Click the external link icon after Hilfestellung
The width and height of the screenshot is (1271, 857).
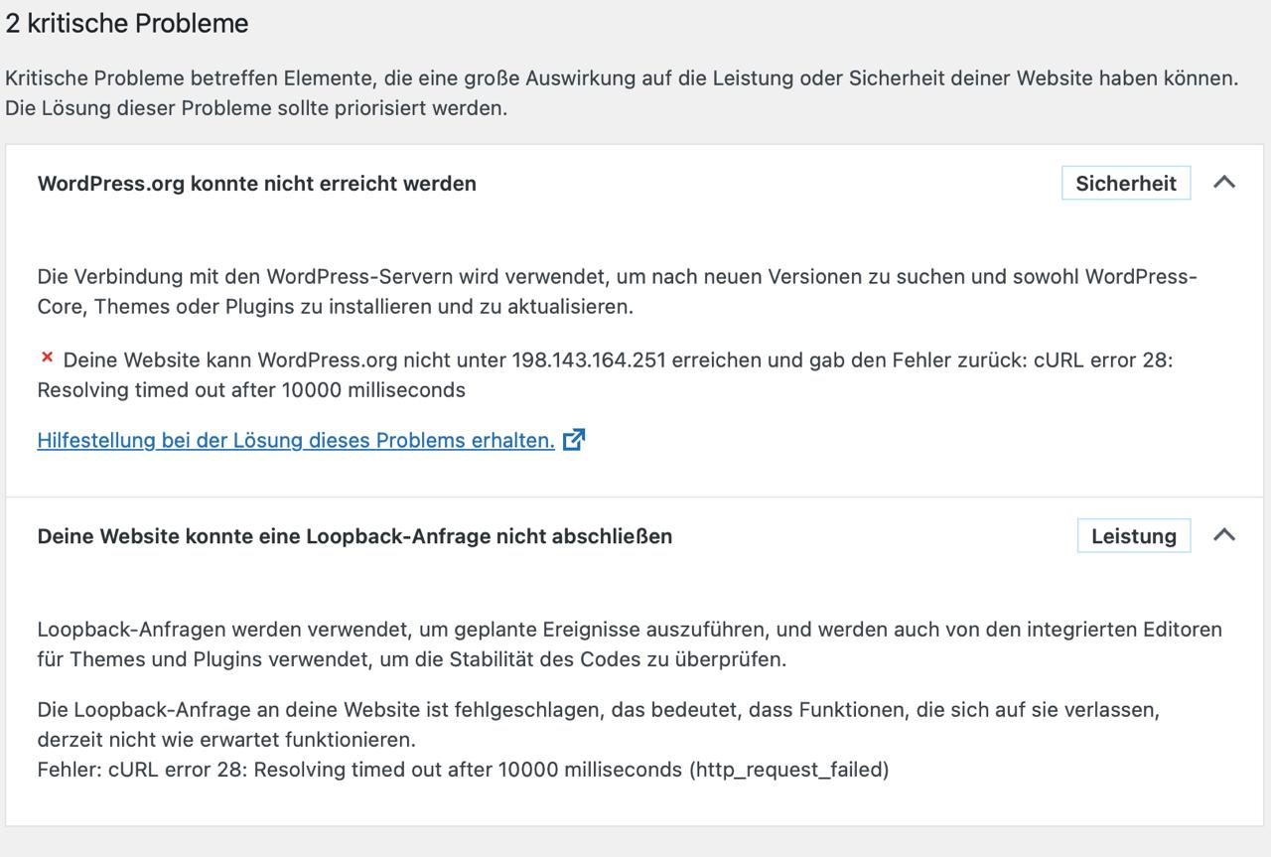(x=574, y=440)
